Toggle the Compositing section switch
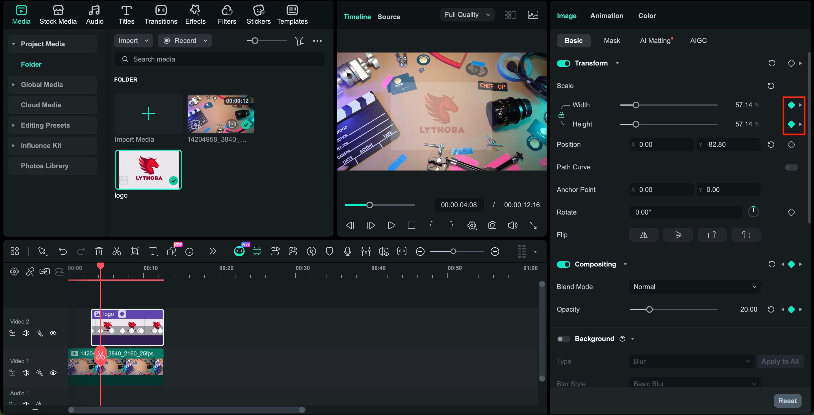 [x=563, y=264]
